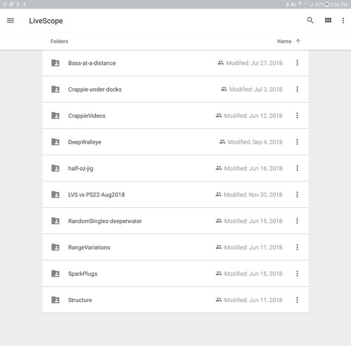Open the CrappieVideos folder name

(x=87, y=116)
